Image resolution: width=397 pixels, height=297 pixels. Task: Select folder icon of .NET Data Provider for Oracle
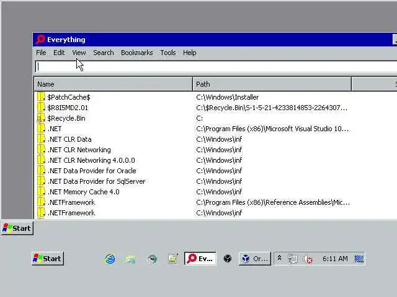coord(41,171)
